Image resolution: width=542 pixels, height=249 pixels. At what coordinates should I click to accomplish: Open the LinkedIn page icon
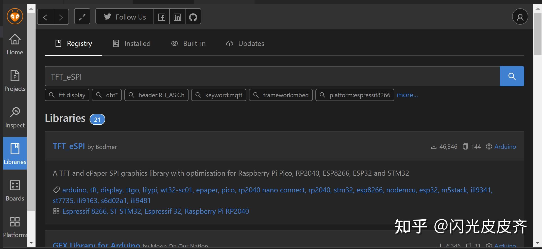[177, 17]
